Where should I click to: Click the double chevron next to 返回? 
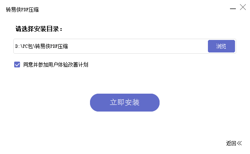240,143
